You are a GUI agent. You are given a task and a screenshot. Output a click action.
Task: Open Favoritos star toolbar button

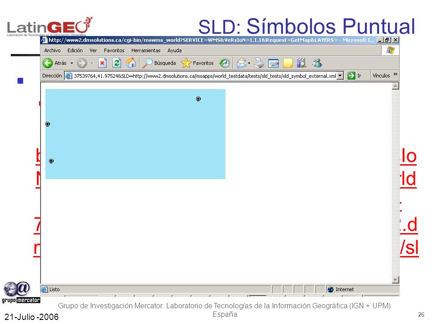197,63
